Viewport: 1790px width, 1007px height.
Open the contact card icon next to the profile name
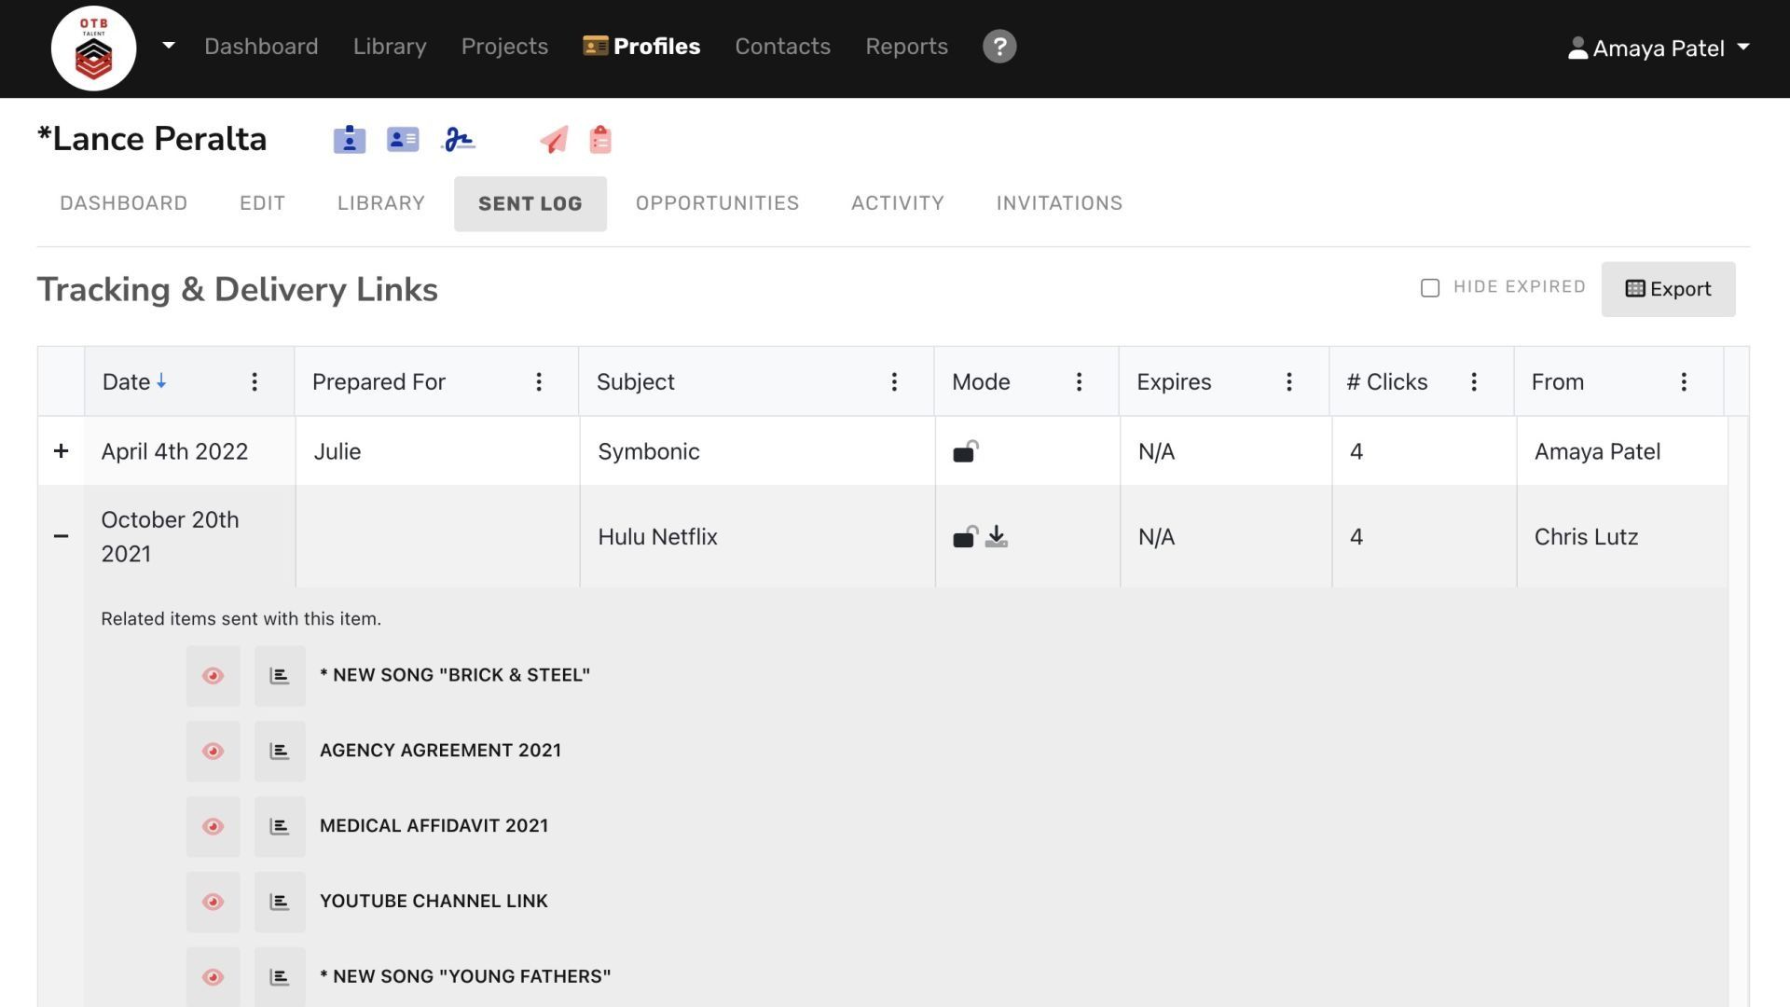coord(403,140)
